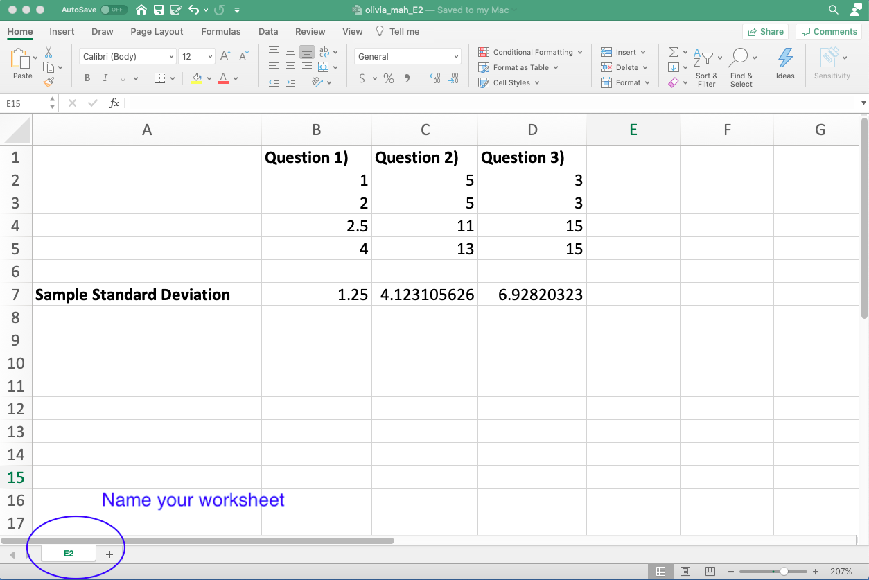The height and width of the screenshot is (580, 869).
Task: Click the Share button
Action: (x=765, y=31)
